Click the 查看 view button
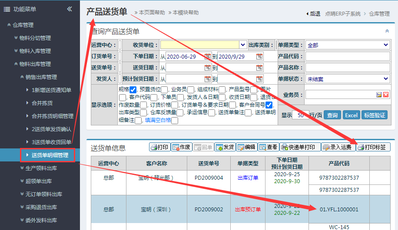The height and width of the screenshot is (230, 398). click(x=268, y=147)
